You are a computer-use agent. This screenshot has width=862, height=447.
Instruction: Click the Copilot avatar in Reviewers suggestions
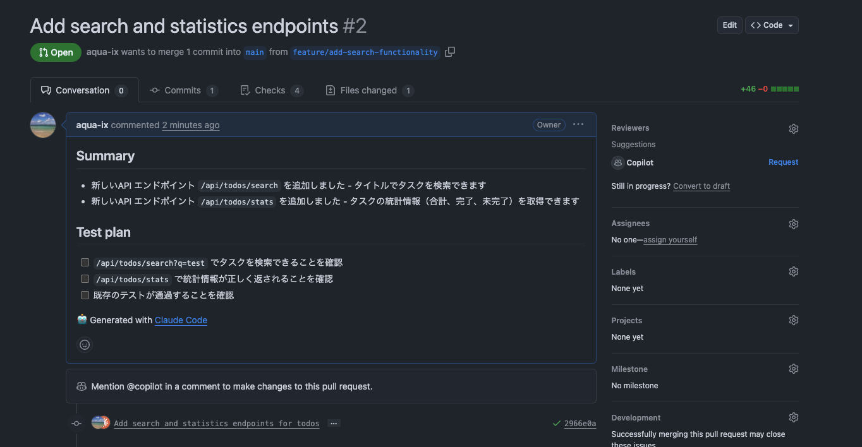[x=617, y=163]
